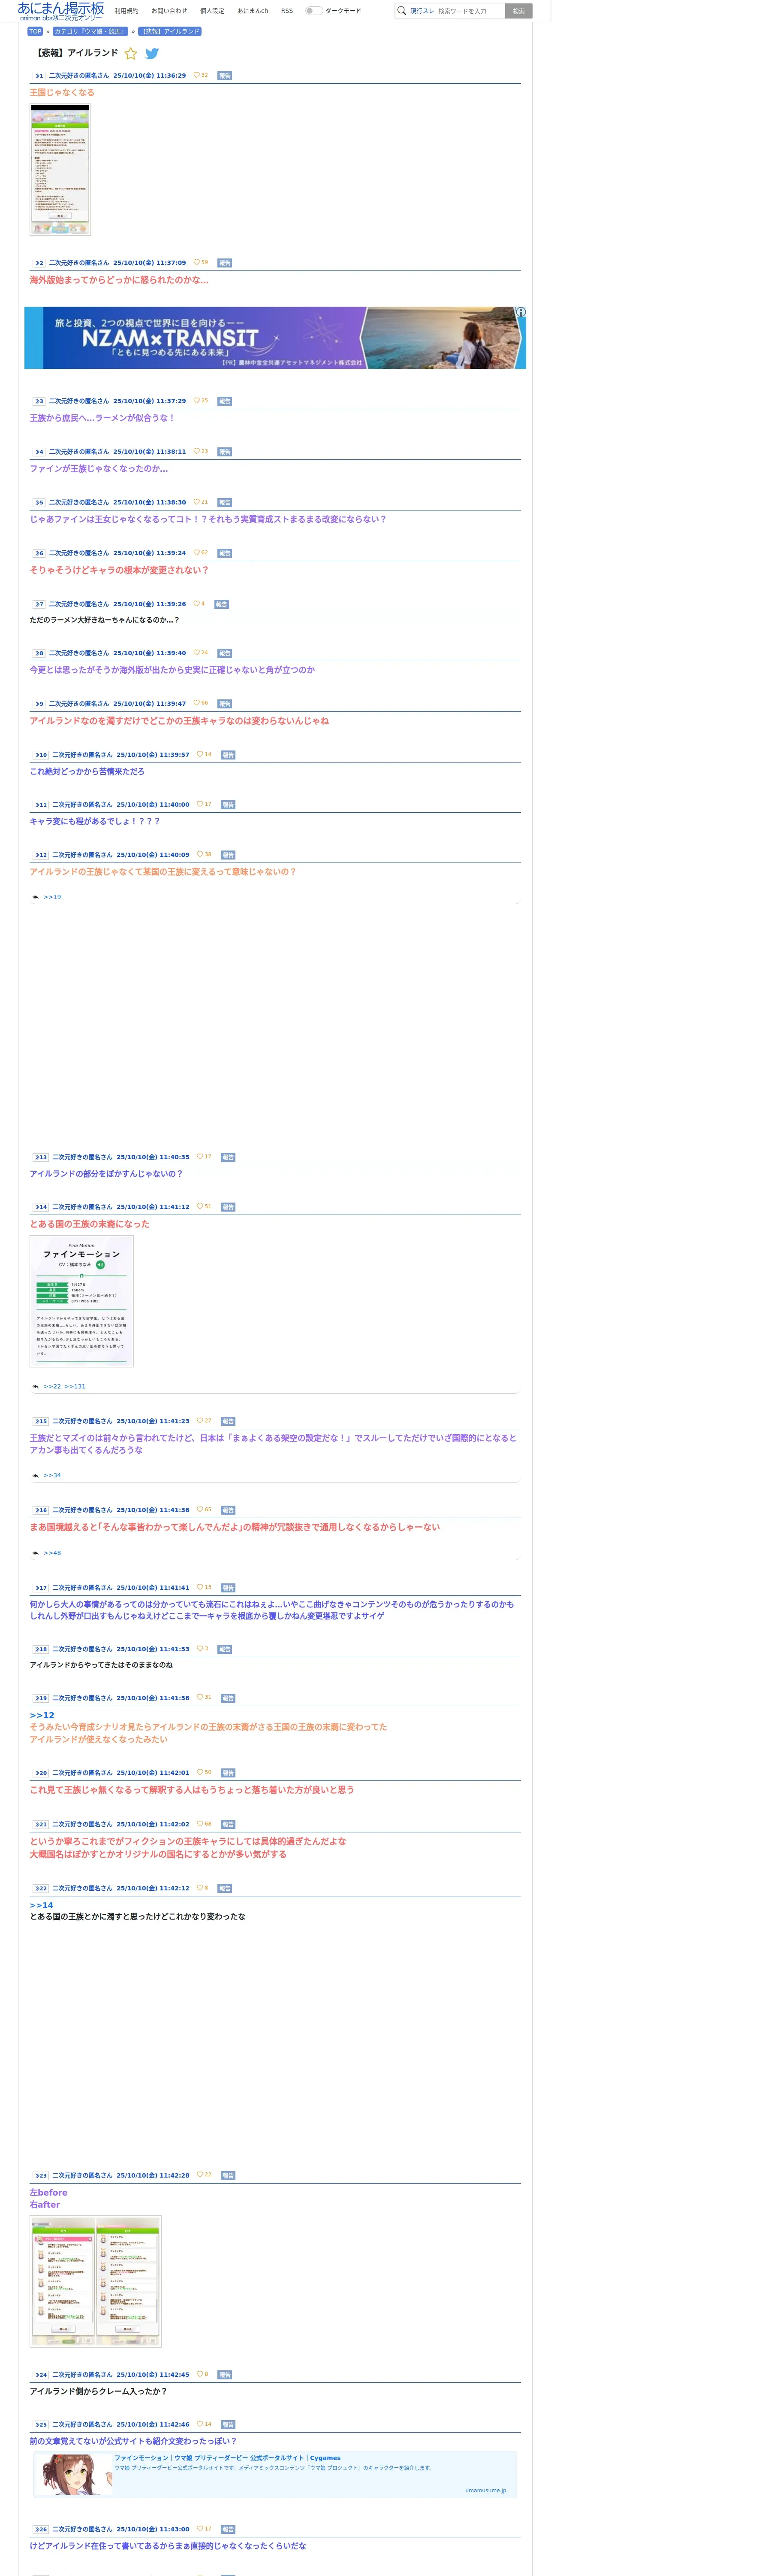
Task: Like post 12 with its heart icon
Action: [x=200, y=854]
